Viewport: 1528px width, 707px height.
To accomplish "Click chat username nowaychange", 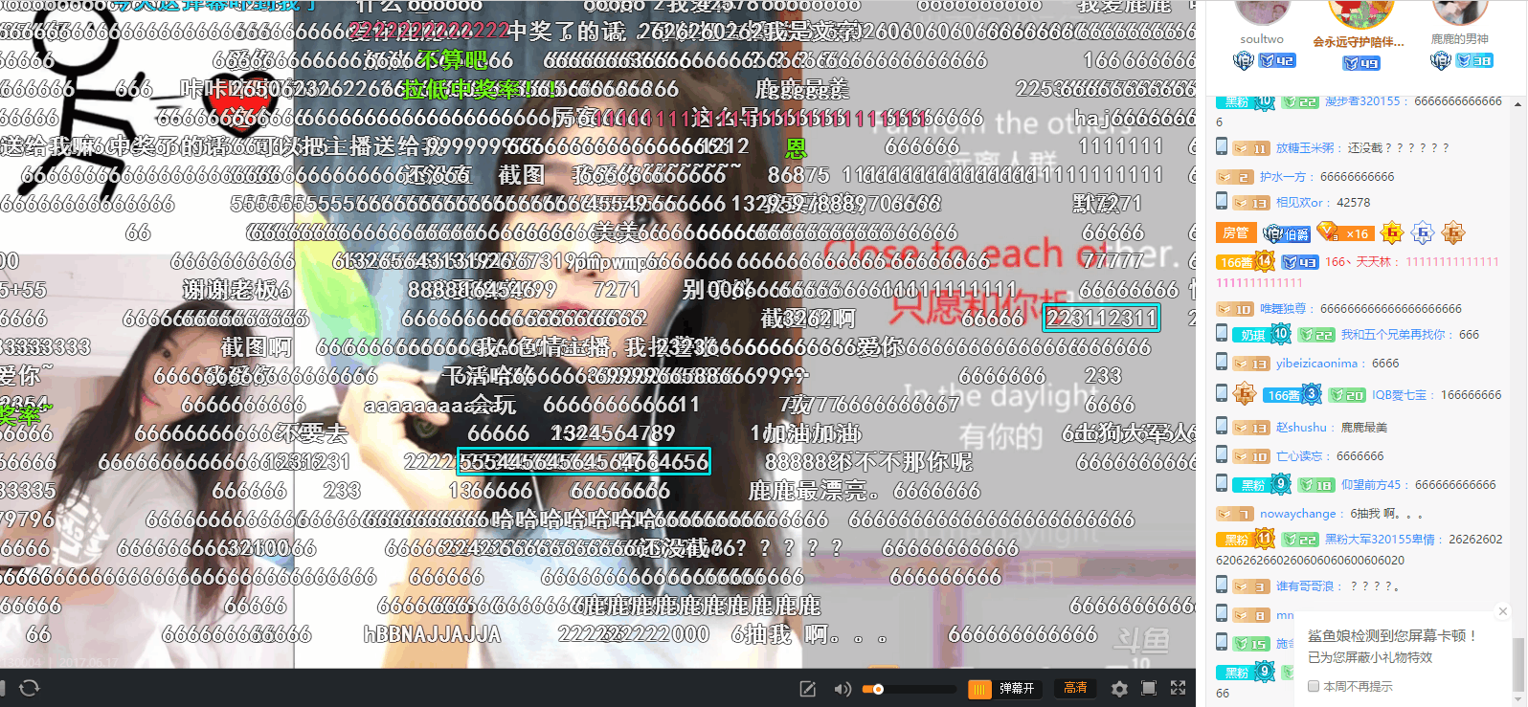I will (1297, 514).
